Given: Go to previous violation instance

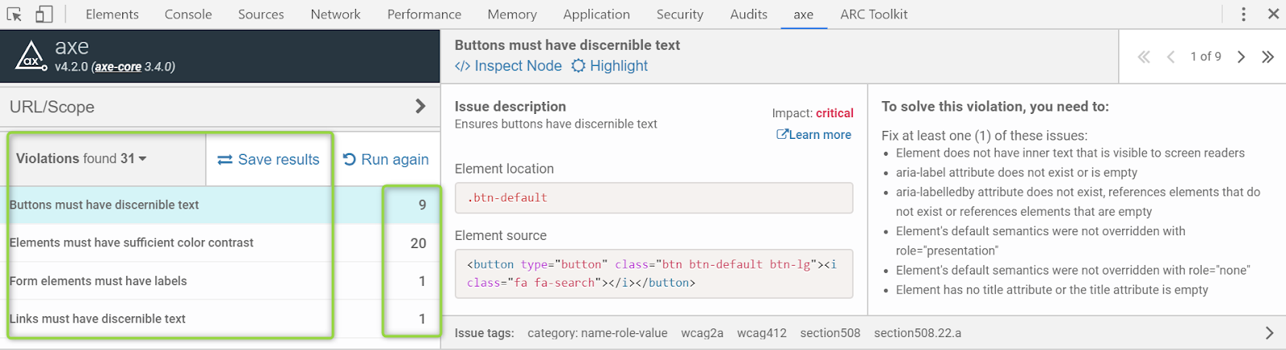Looking at the screenshot, I should coord(1171,56).
